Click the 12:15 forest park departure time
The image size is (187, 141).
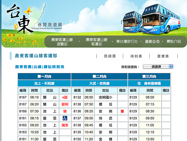click(150, 132)
